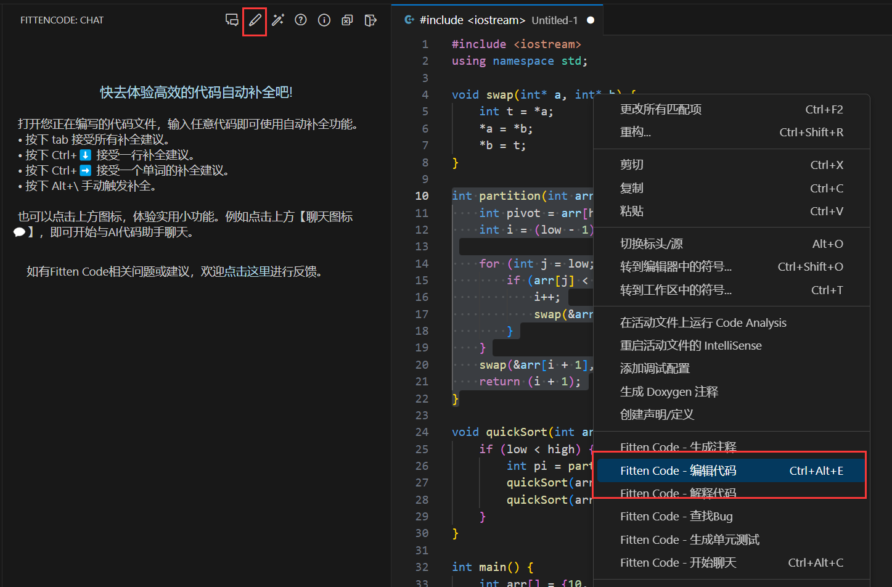This screenshot has width=892, height=587.
Task: Open the chat bubbles icon in FittenCode header
Action: [232, 20]
